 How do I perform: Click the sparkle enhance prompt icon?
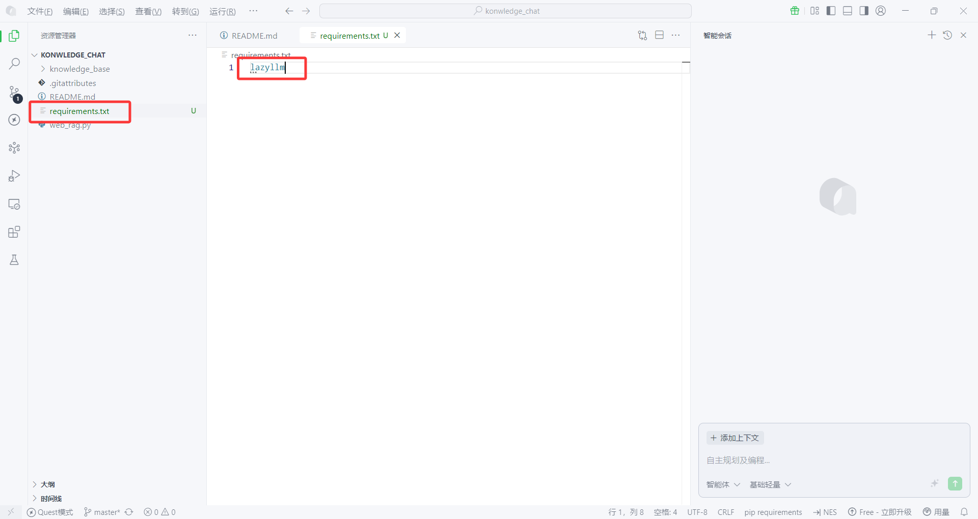click(x=935, y=483)
